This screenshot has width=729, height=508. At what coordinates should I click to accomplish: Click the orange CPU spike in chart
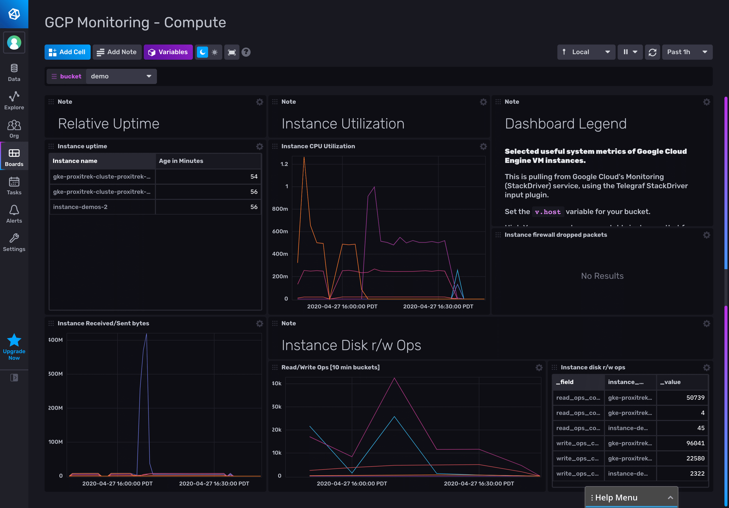click(304, 158)
